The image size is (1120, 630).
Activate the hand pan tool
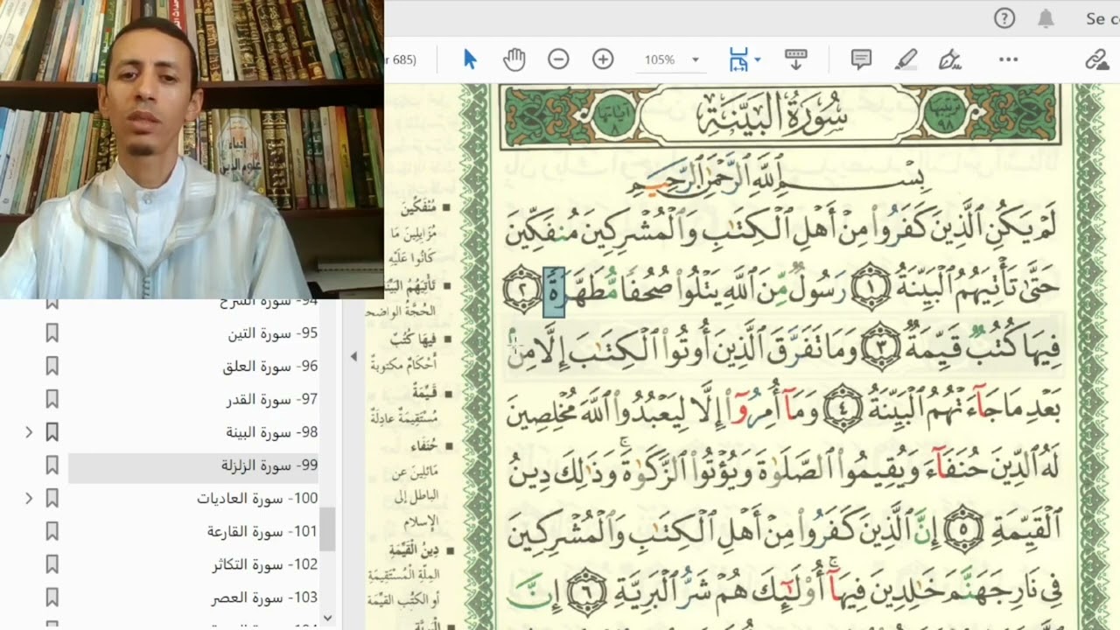click(514, 59)
